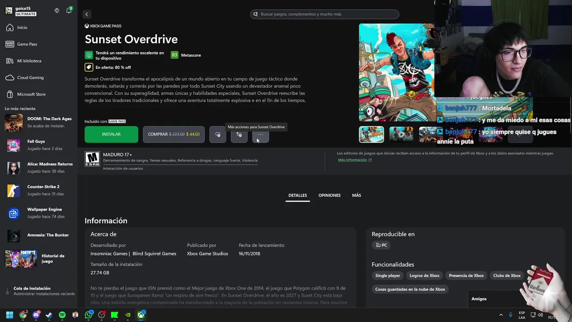Open the volume tray icon

pos(540,315)
